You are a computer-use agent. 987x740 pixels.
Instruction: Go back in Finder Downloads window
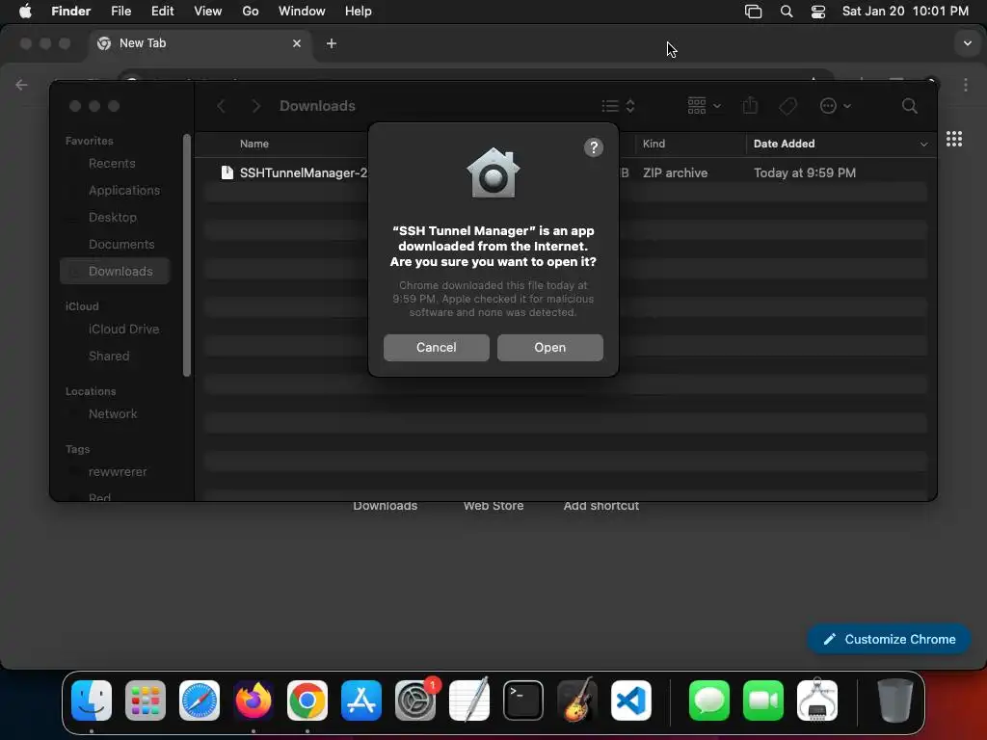point(221,106)
